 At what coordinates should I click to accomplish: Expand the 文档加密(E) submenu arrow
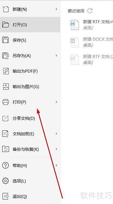[x=57, y=134]
